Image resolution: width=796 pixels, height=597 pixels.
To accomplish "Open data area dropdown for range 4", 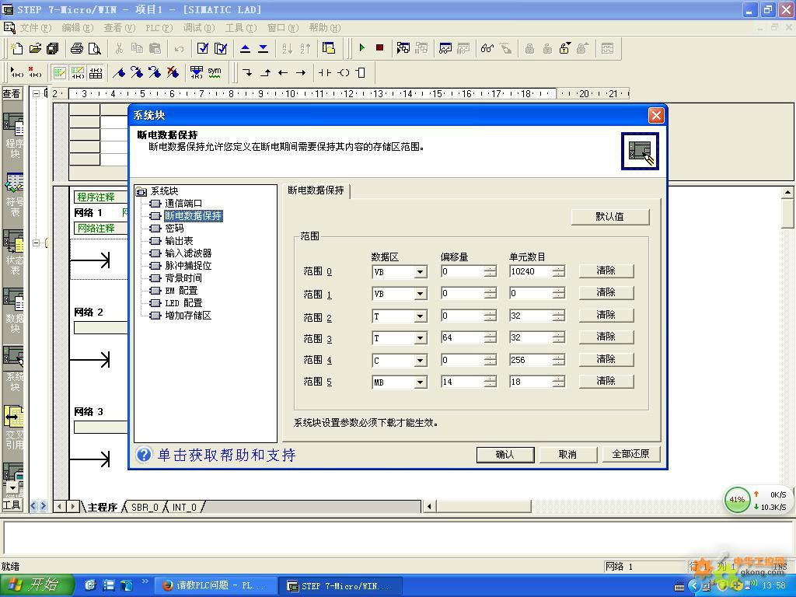I will click(x=421, y=361).
